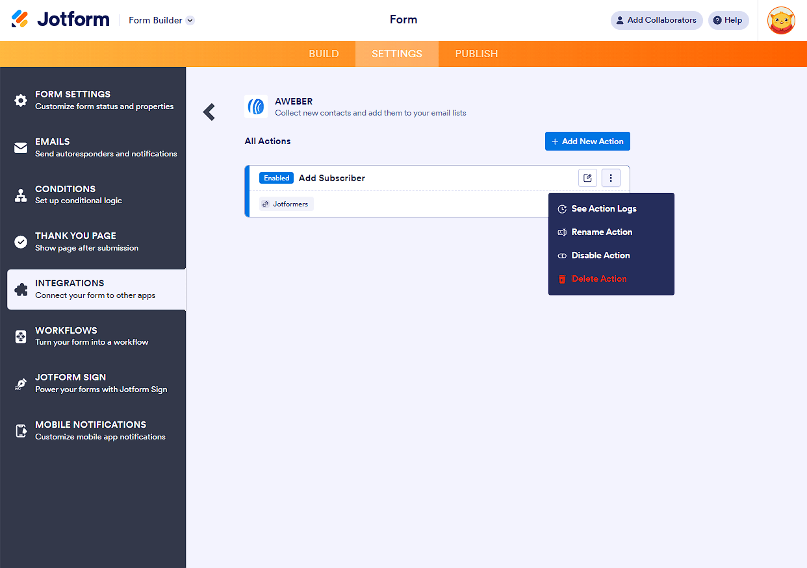
Task: Edit the Add Subscriber action
Action: click(587, 178)
